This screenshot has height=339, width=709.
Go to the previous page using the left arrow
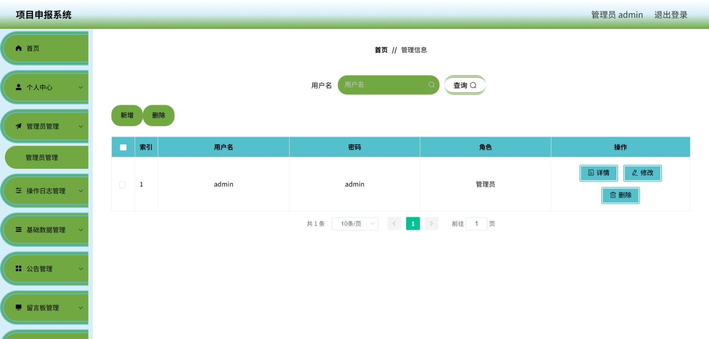395,224
